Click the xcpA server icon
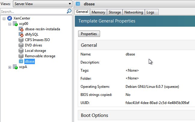195x122 pixels. point(15,67)
